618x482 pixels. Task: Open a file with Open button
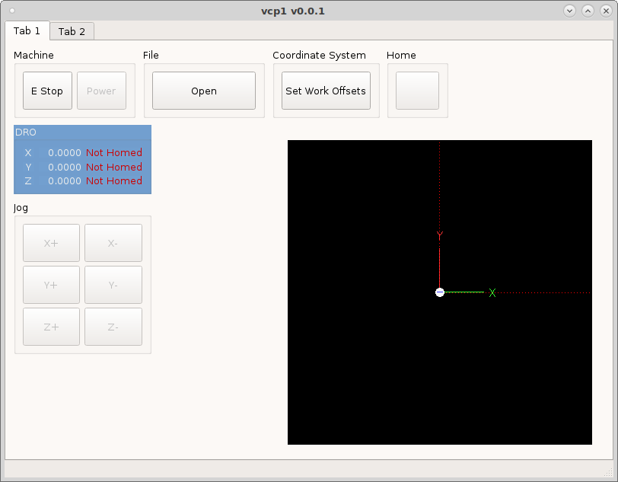tap(204, 91)
